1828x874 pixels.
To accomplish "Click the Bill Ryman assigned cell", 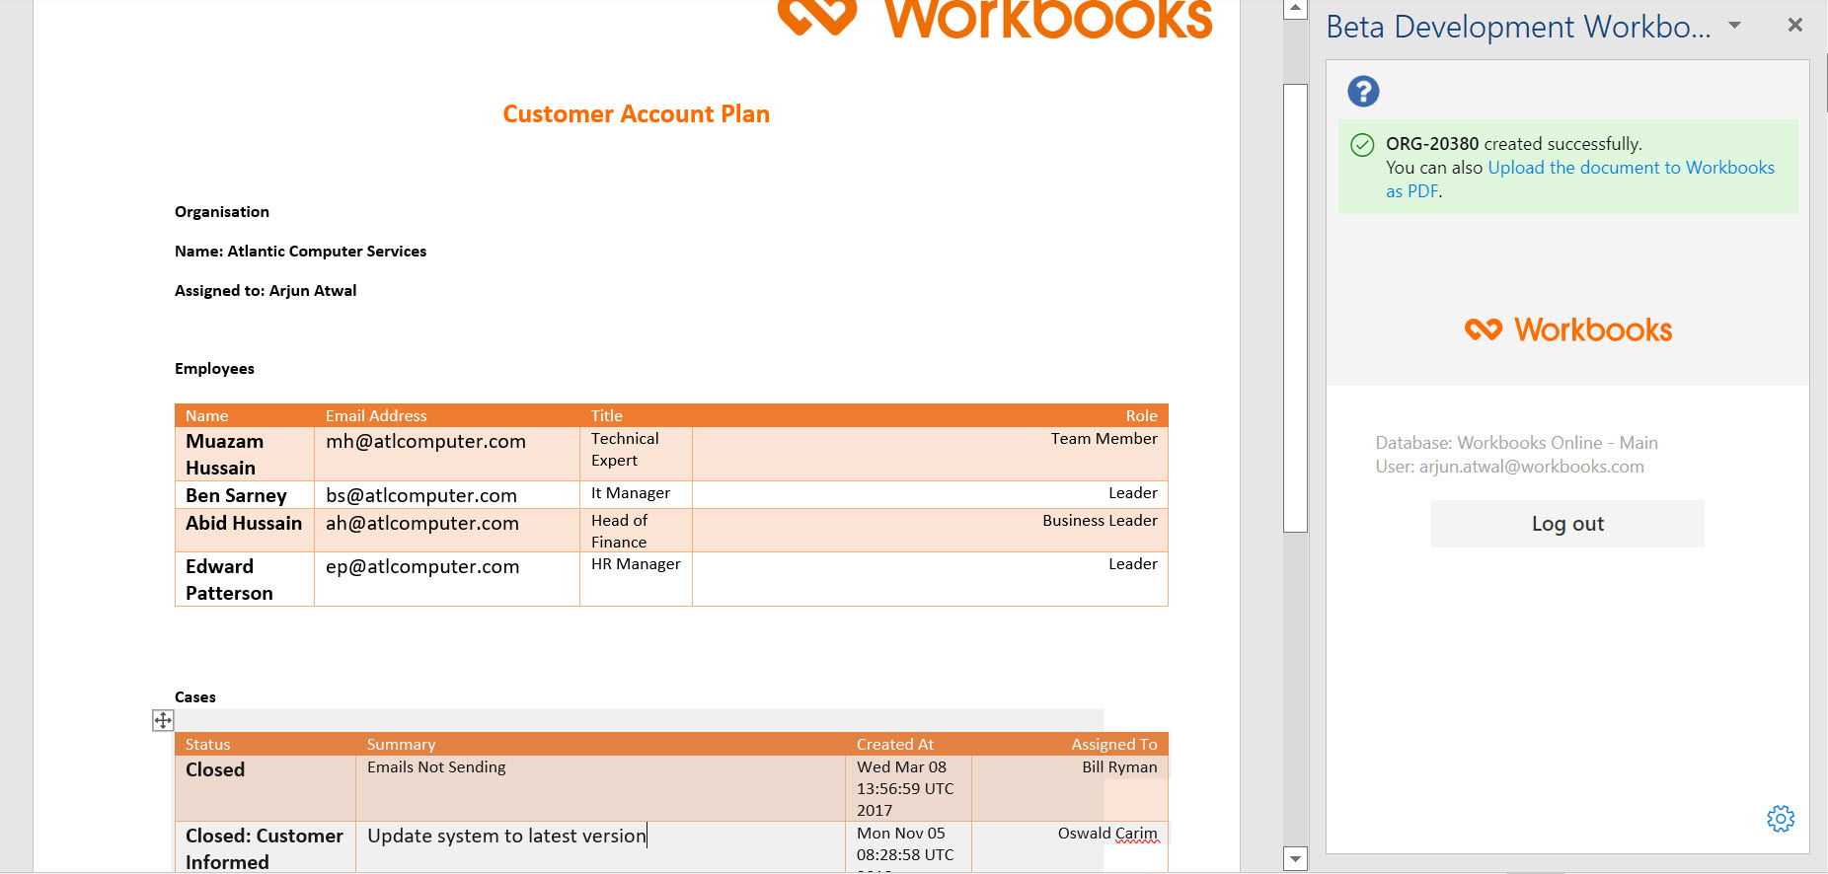I will 1070,788.
